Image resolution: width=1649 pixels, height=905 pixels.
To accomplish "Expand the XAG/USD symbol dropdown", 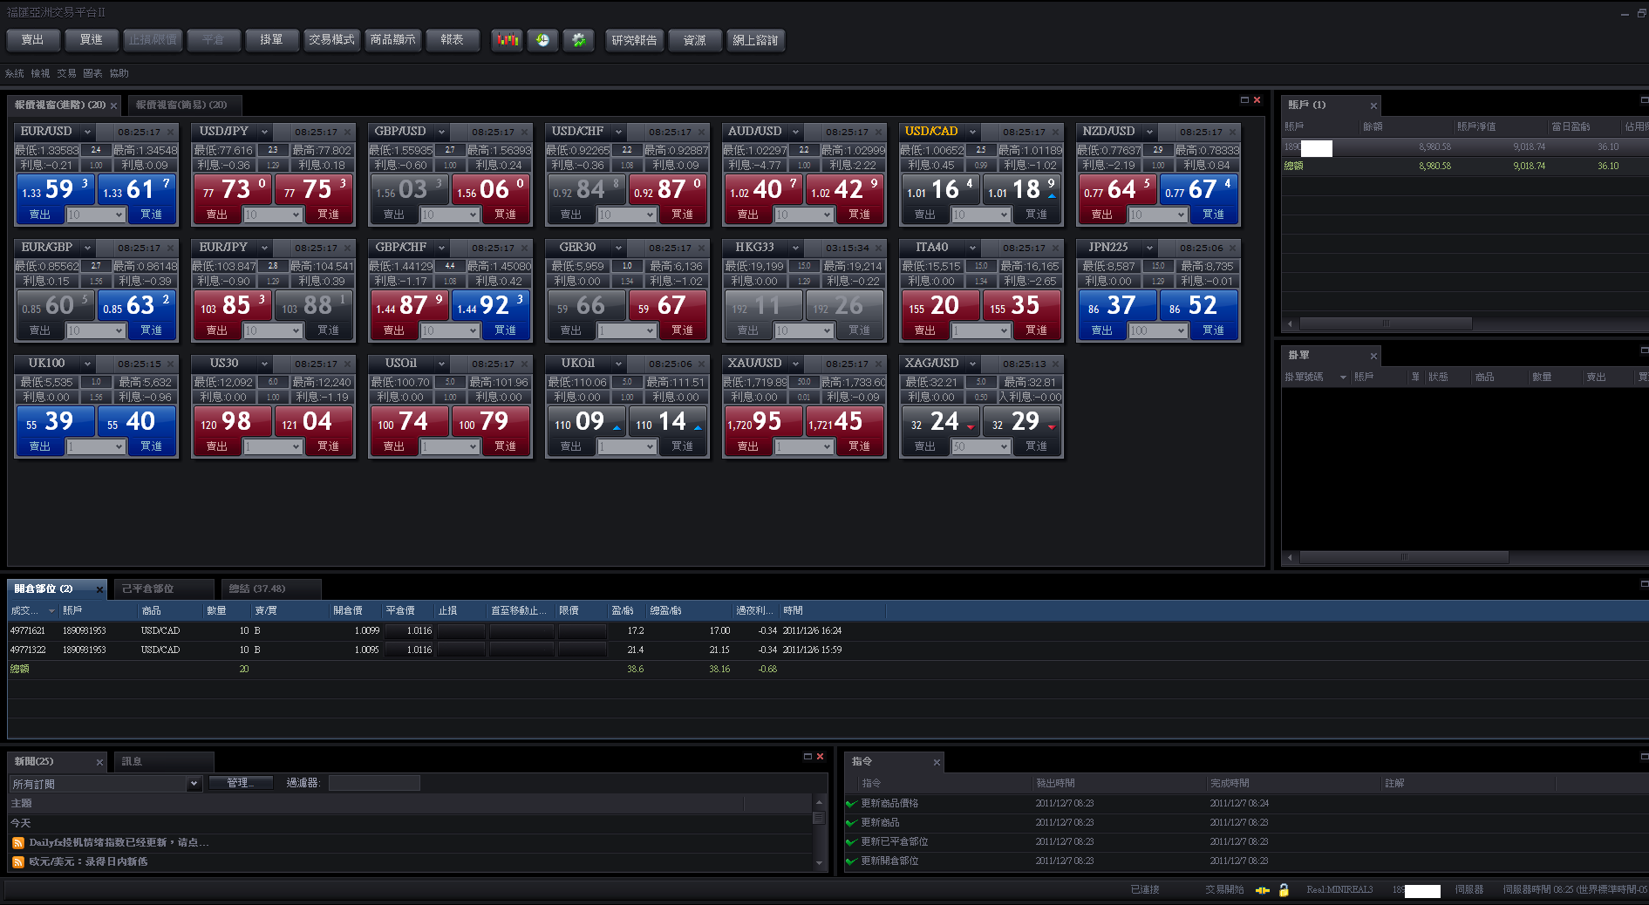I will [972, 364].
